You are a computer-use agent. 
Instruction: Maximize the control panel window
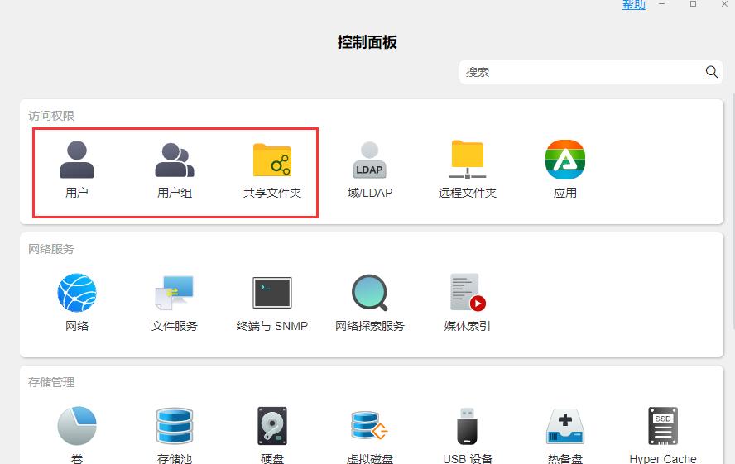click(693, 4)
